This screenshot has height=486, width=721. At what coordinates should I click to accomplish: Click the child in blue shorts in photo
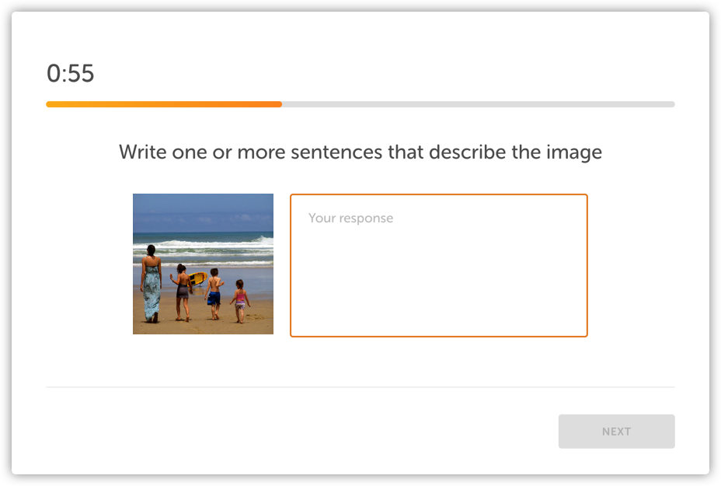point(213,294)
